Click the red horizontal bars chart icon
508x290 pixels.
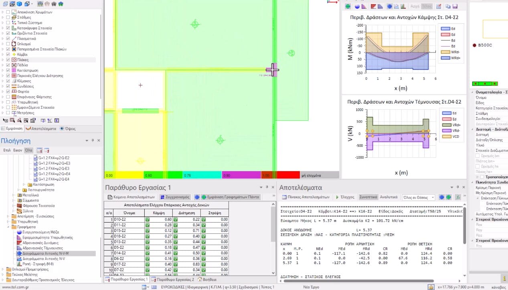(373, 6)
